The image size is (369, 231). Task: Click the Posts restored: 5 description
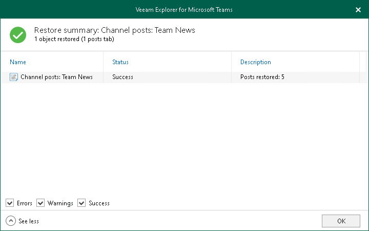point(262,77)
